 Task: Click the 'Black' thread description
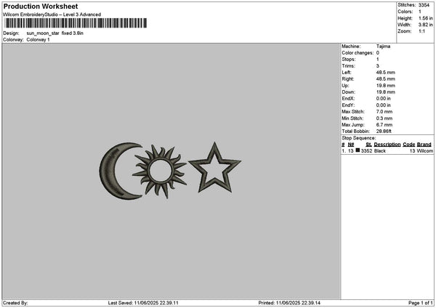pyautogui.click(x=380, y=151)
